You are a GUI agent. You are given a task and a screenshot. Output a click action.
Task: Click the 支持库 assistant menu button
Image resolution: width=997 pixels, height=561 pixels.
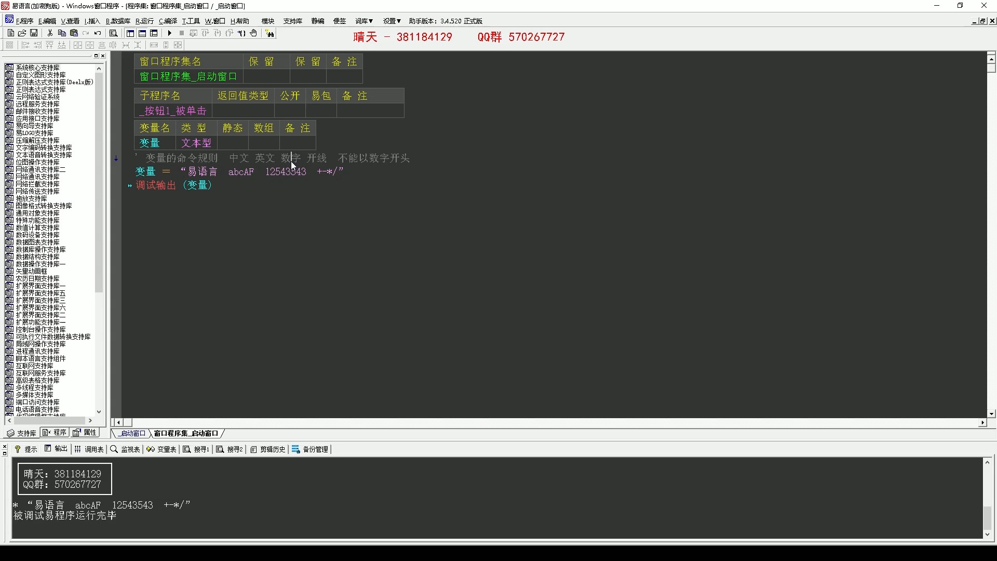[x=293, y=21]
